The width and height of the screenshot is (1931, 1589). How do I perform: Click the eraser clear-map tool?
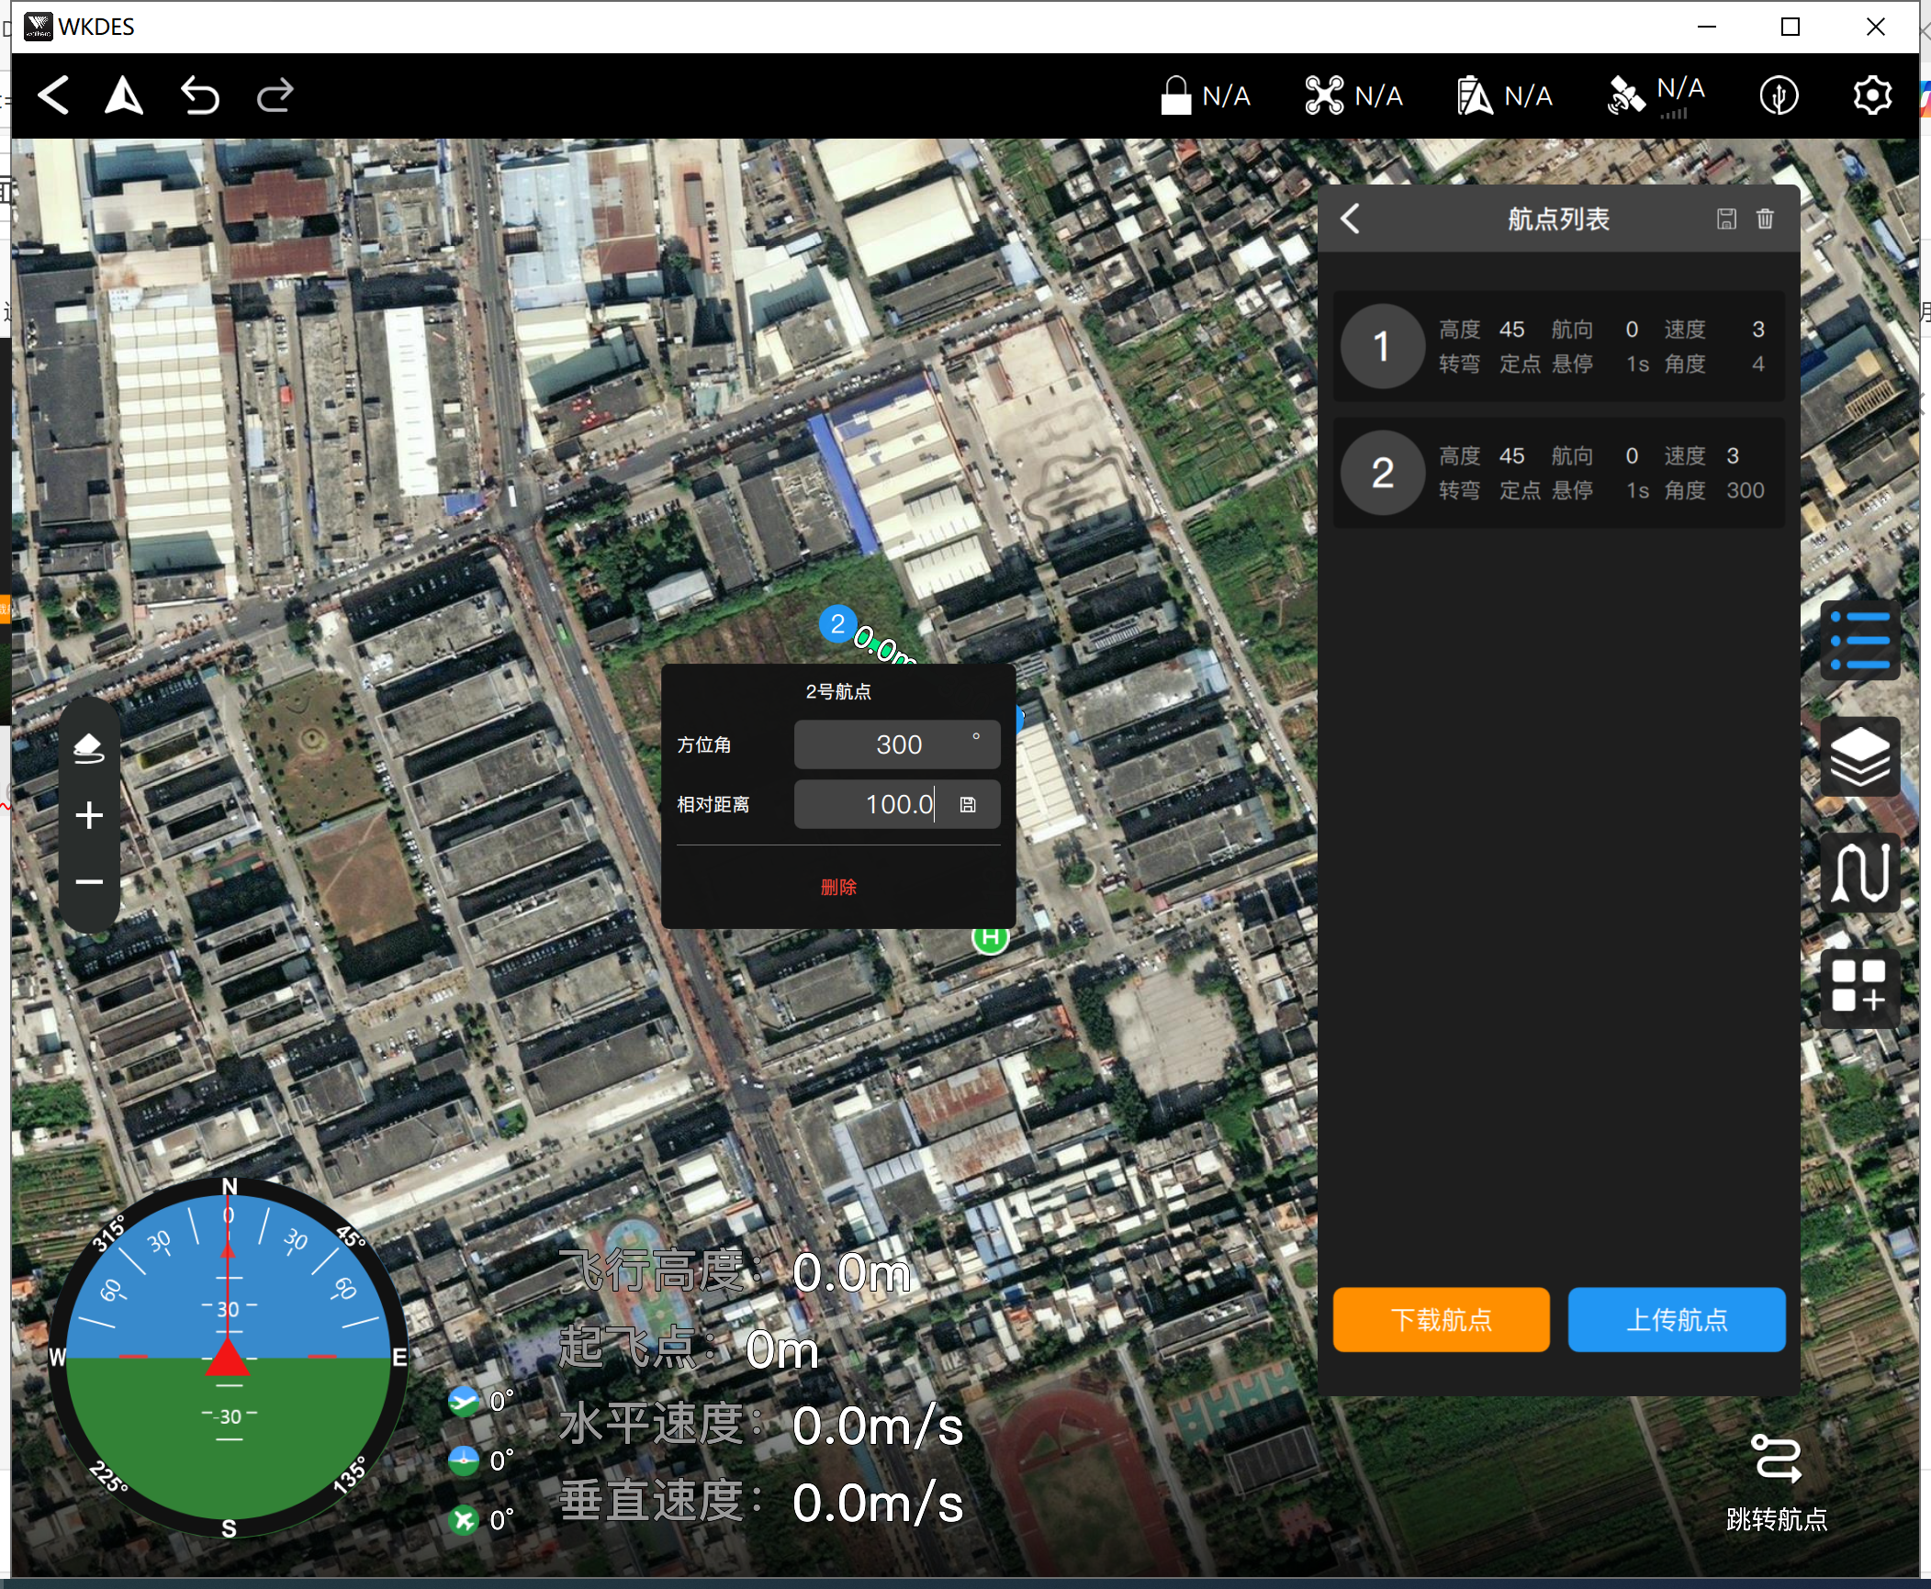point(89,747)
